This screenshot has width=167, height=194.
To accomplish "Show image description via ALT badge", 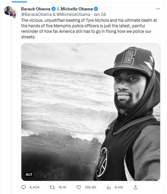I will [29, 175].
